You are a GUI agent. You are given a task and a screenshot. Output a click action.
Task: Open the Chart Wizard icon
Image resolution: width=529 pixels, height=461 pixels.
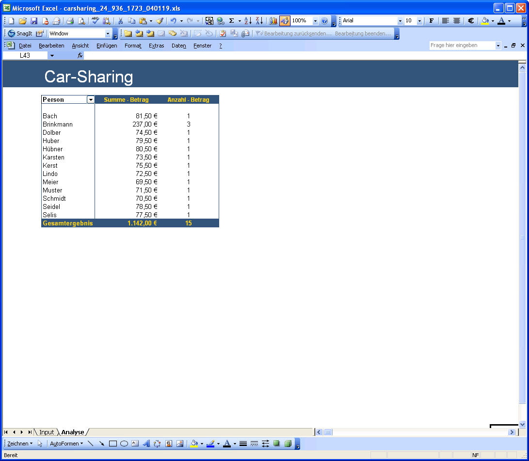[x=273, y=21]
